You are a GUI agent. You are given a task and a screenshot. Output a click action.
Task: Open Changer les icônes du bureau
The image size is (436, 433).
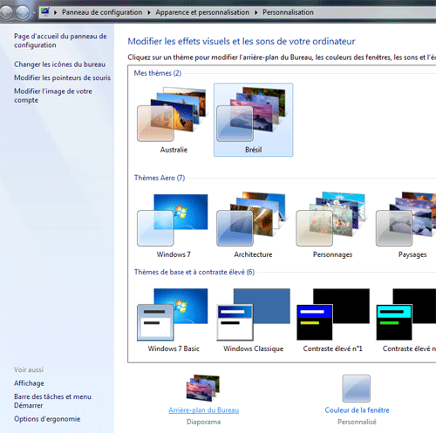pos(59,64)
